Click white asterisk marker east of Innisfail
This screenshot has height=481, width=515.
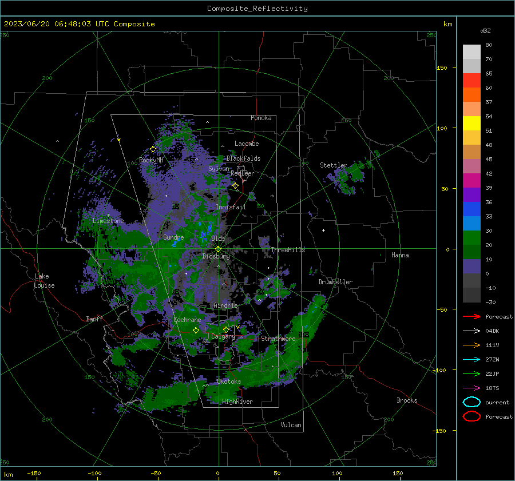tap(272, 196)
